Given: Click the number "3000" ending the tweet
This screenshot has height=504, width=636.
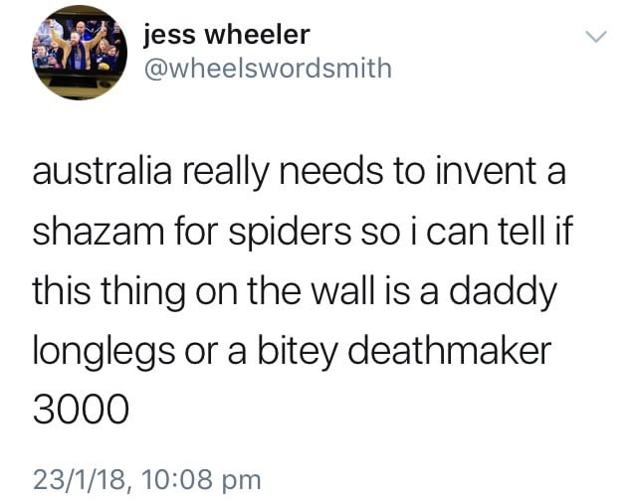Looking at the screenshot, I should pos(81,410).
